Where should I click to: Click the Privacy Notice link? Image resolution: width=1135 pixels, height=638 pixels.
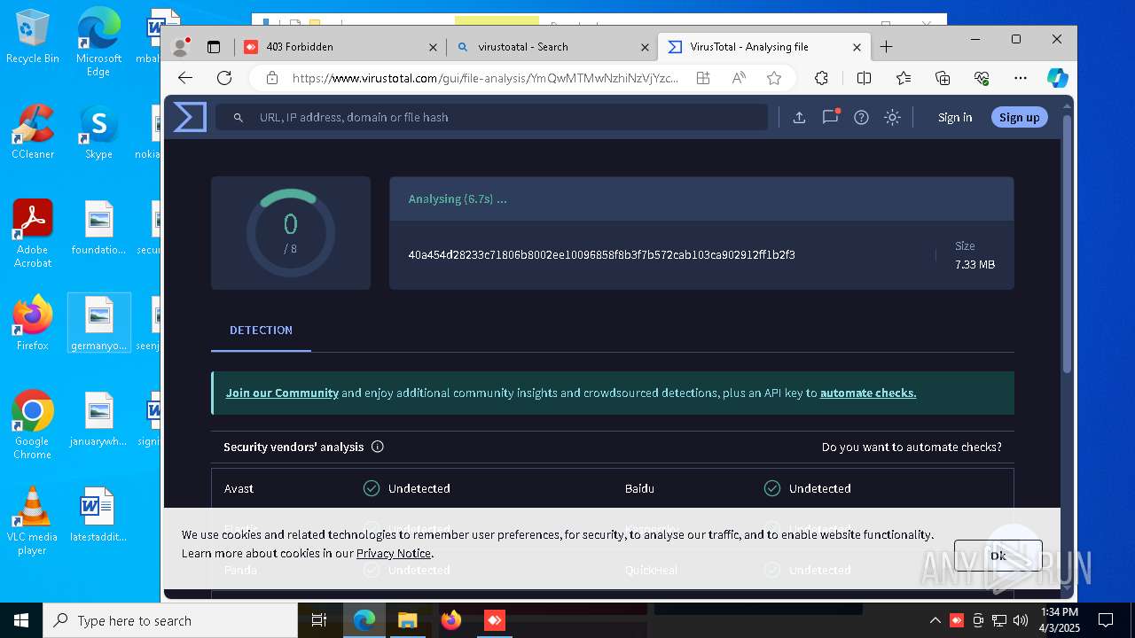tap(394, 553)
